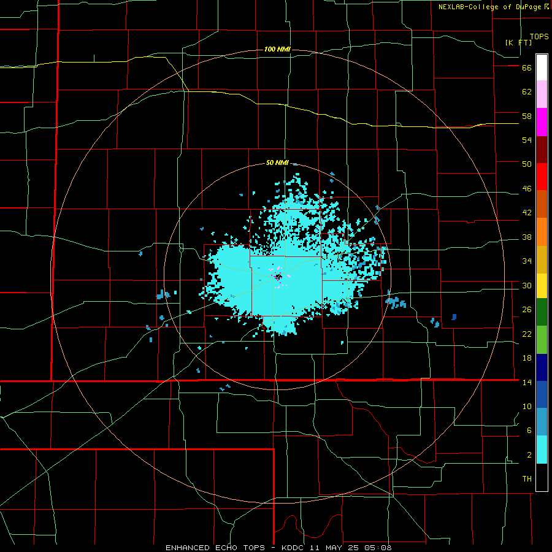Viewport: 552px width, 552px height.
Task: Select the light green legend swatch
Action: [x=542, y=340]
